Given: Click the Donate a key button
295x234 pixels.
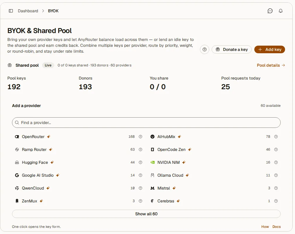Looking at the screenshot, I should [231, 49].
